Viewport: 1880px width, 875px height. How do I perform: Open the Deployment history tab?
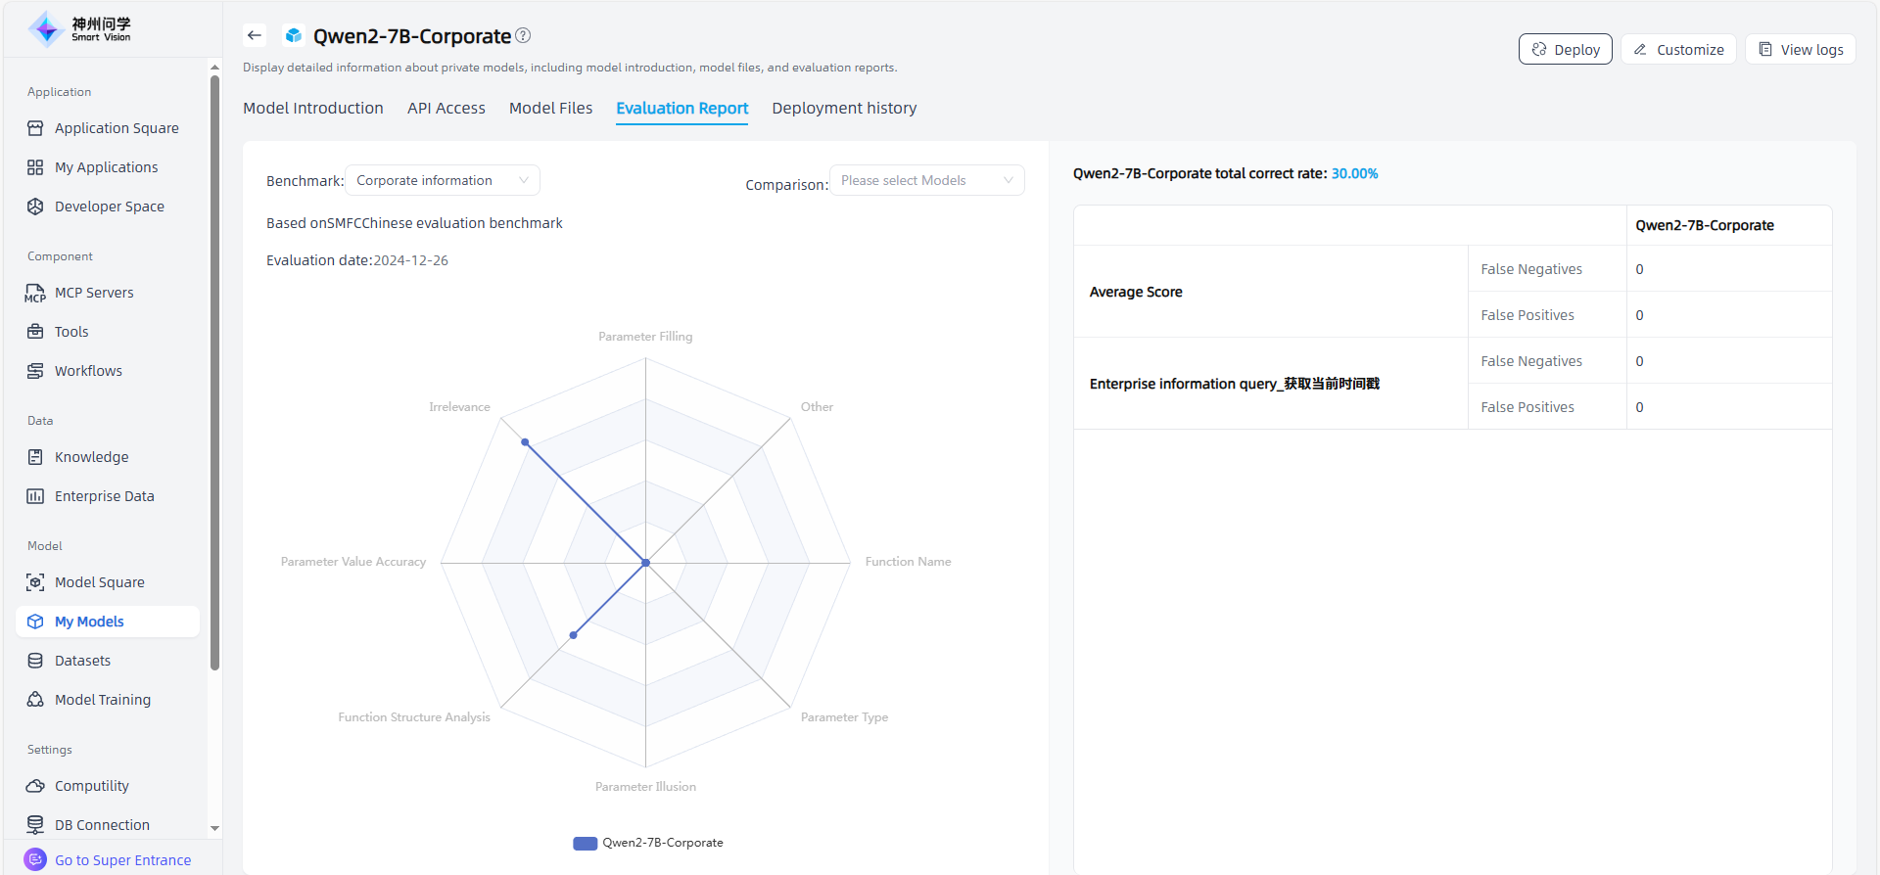pos(844,108)
